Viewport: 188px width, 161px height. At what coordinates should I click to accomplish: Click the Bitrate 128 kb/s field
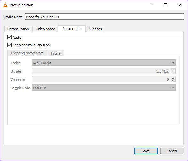tap(104, 71)
